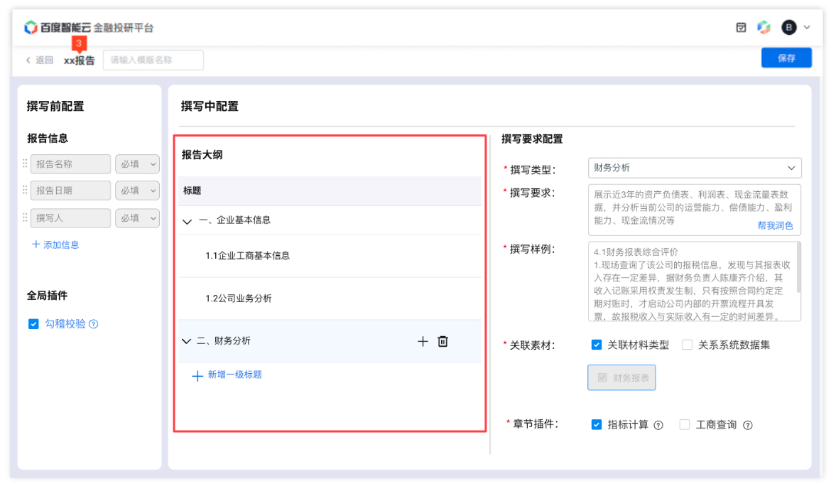The image size is (836, 484).
Task: Select 1.2公司业务分析 outline item
Action: tap(239, 299)
